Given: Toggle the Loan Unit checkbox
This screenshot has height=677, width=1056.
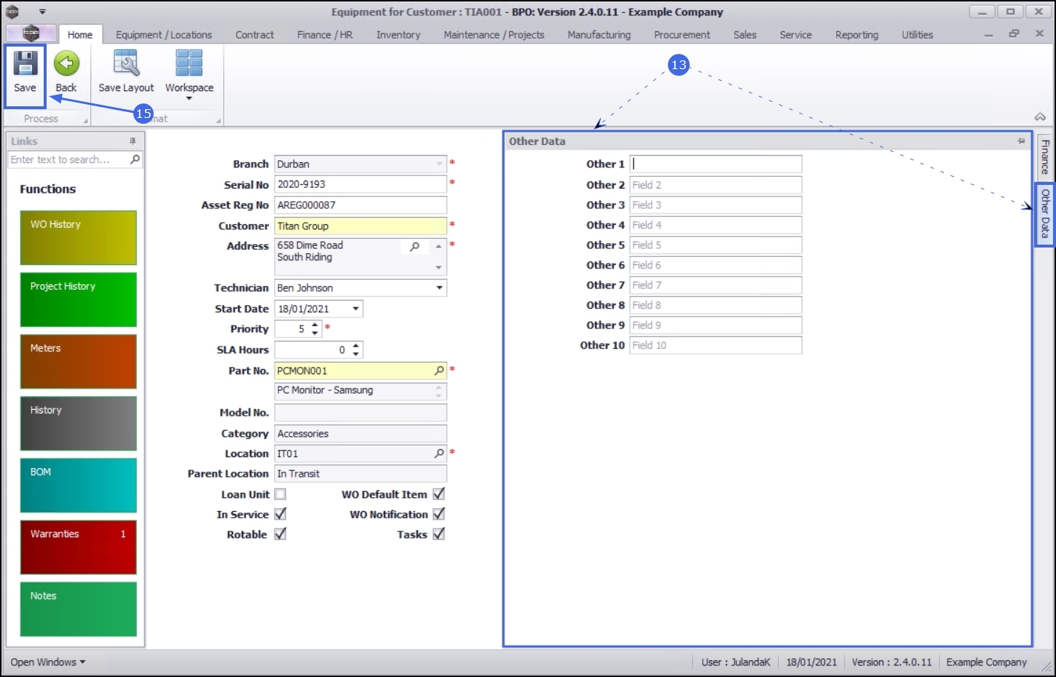Looking at the screenshot, I should (280, 494).
